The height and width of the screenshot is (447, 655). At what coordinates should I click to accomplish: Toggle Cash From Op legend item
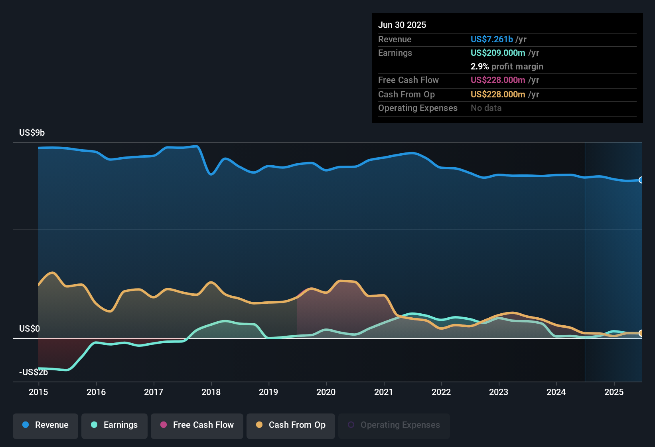(291, 425)
